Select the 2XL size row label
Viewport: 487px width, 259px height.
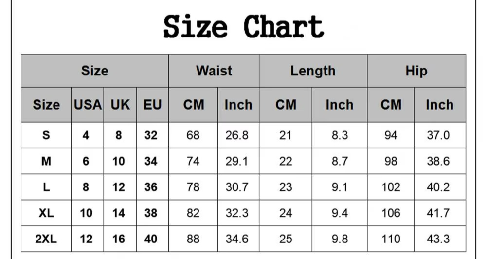click(x=46, y=239)
